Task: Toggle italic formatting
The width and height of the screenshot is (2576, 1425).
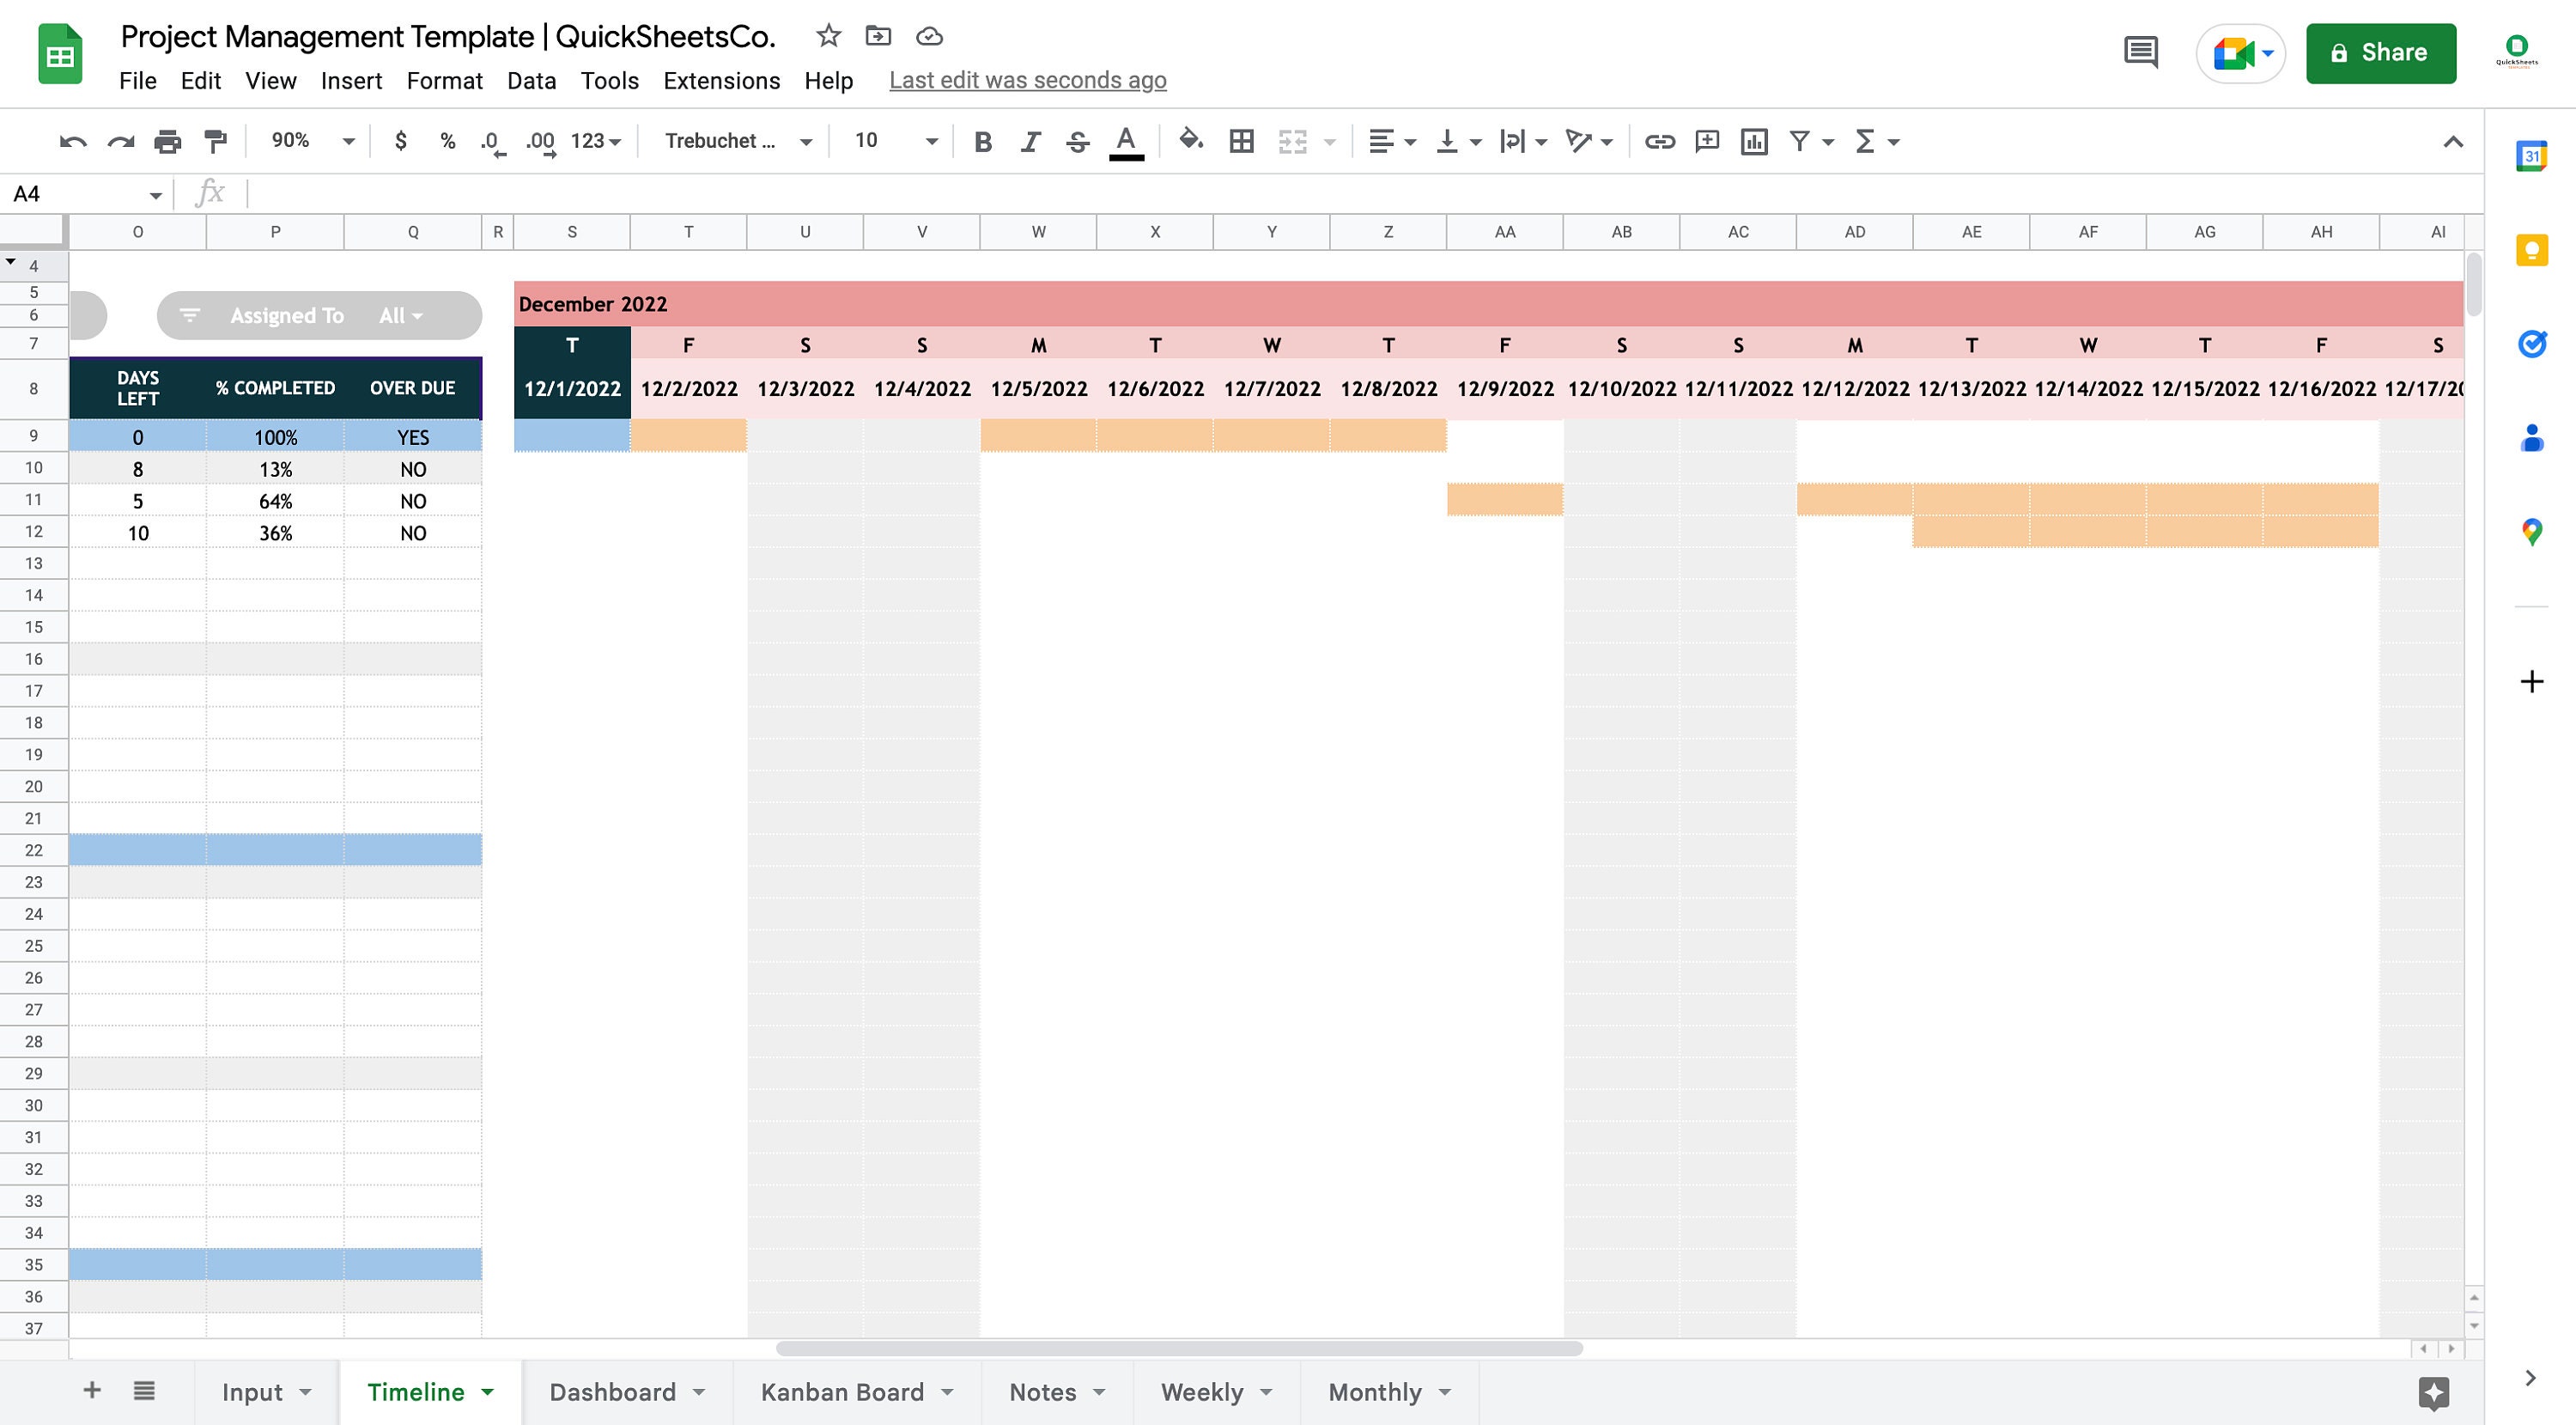Action: [x=1030, y=141]
